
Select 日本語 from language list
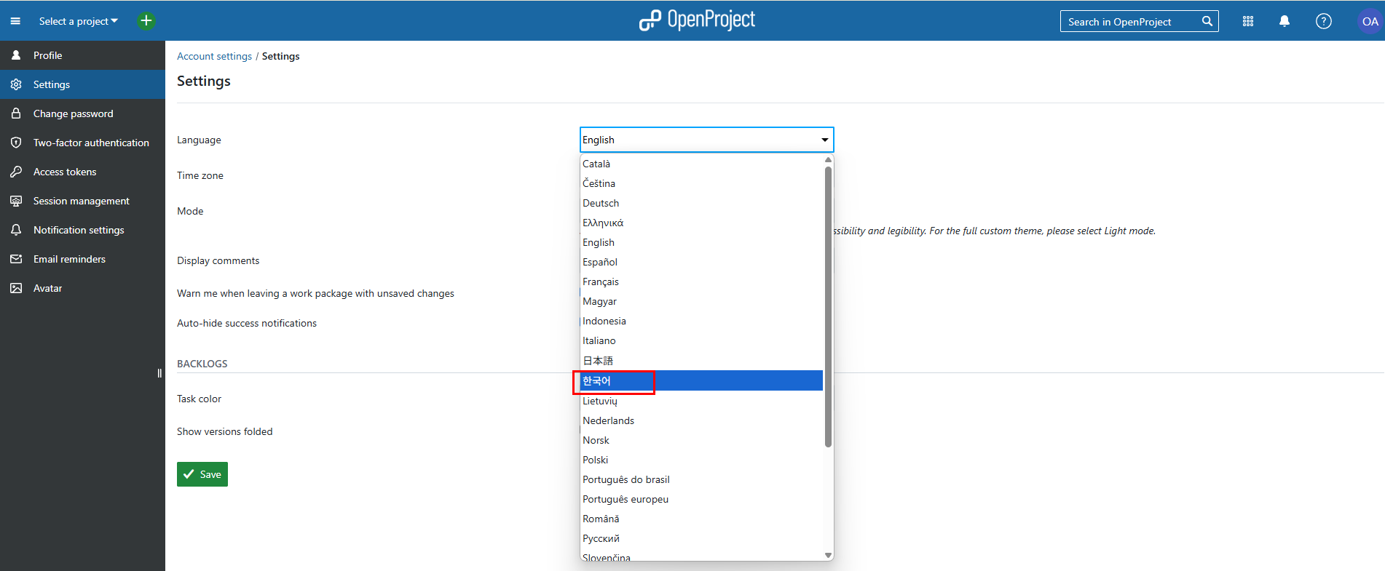coord(702,361)
